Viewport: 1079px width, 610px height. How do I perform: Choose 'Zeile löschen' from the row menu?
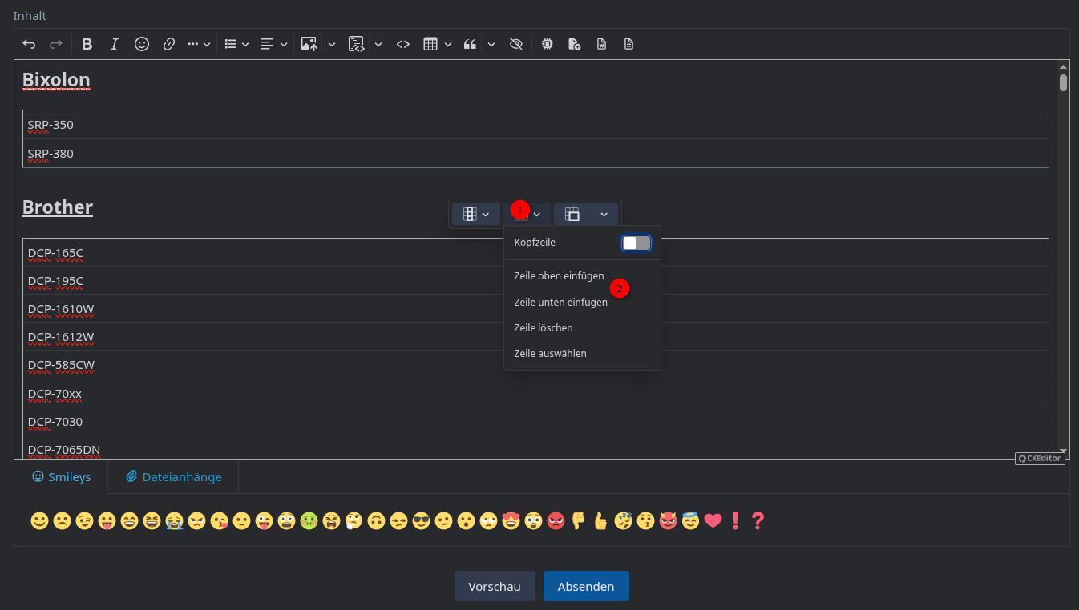pyautogui.click(x=544, y=328)
